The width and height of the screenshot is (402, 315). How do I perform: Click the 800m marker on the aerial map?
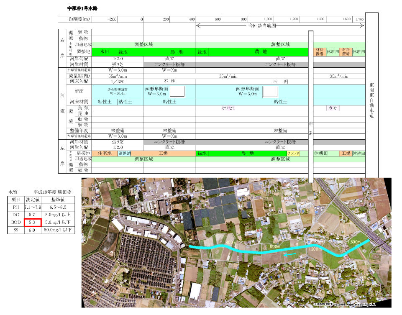[x=275, y=246]
